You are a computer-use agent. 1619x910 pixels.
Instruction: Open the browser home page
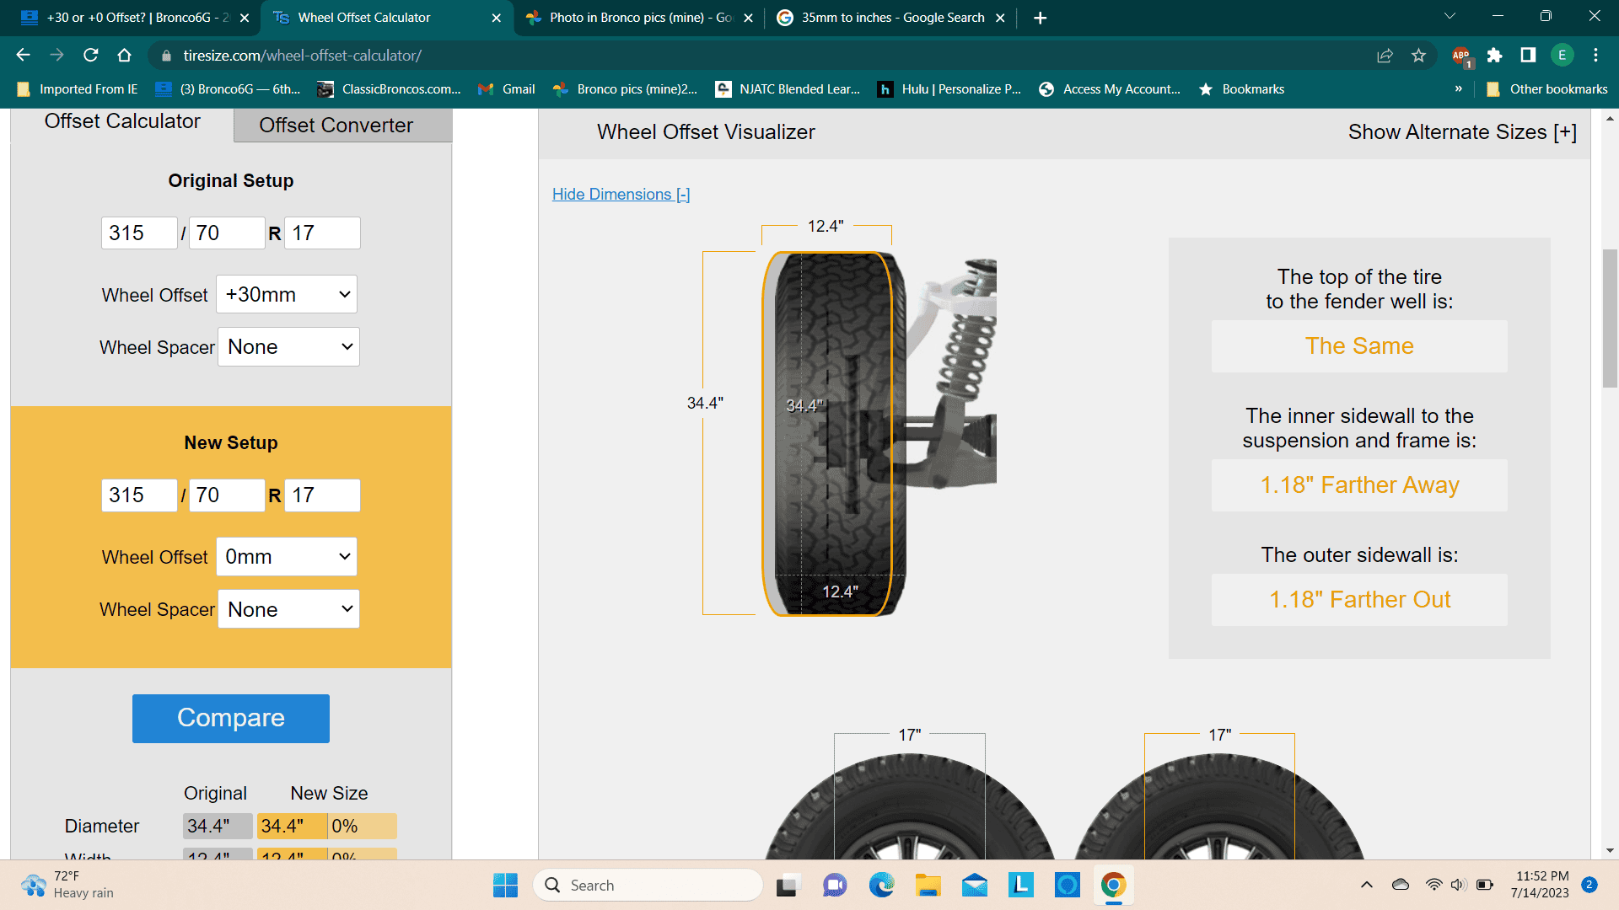(124, 56)
